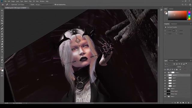Switch to the Paths tab

177,61
